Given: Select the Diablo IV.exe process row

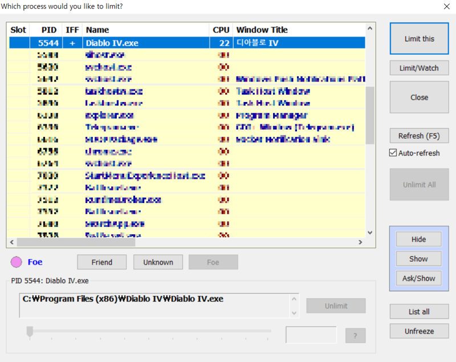Looking at the screenshot, I should (187, 43).
